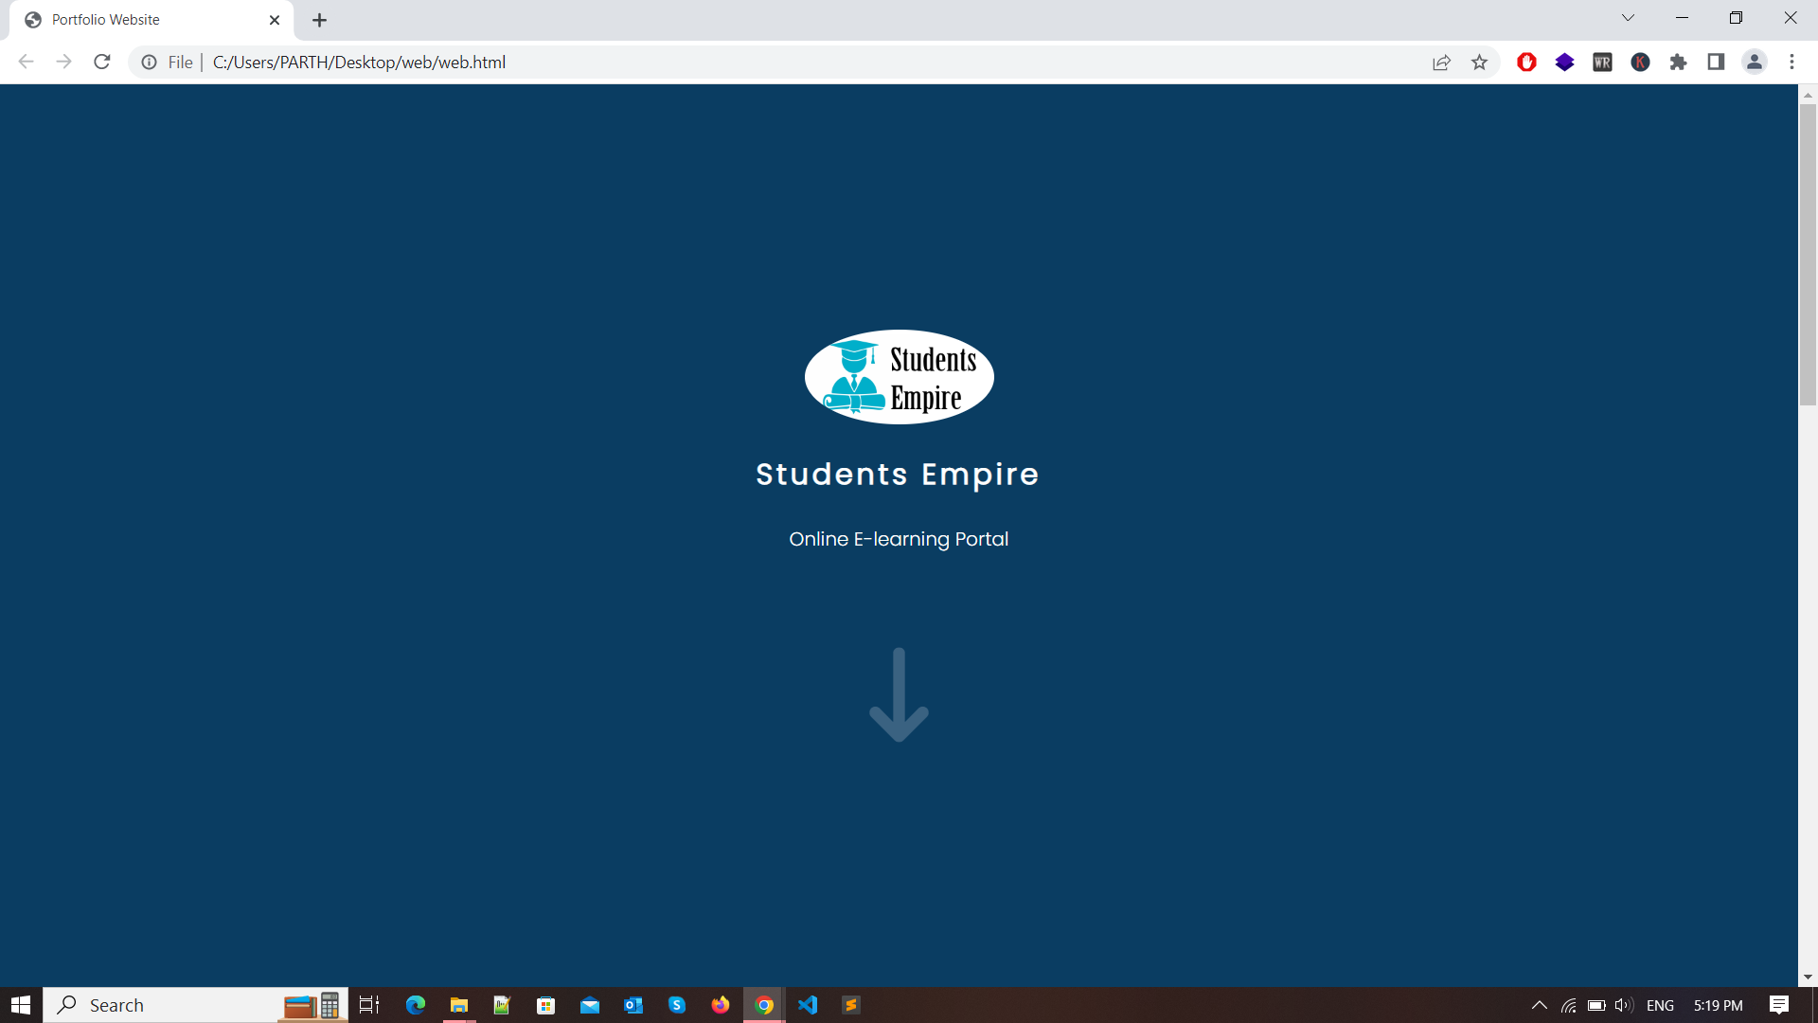Click the red Opera-style extension icon

[1526, 63]
